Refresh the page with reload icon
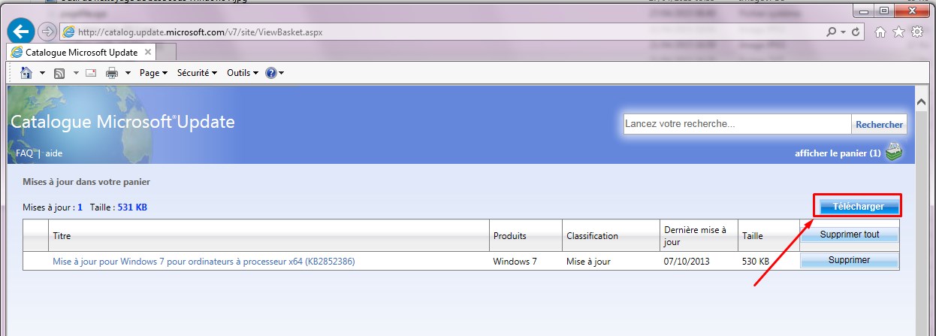The width and height of the screenshot is (936, 336). pyautogui.click(x=857, y=32)
